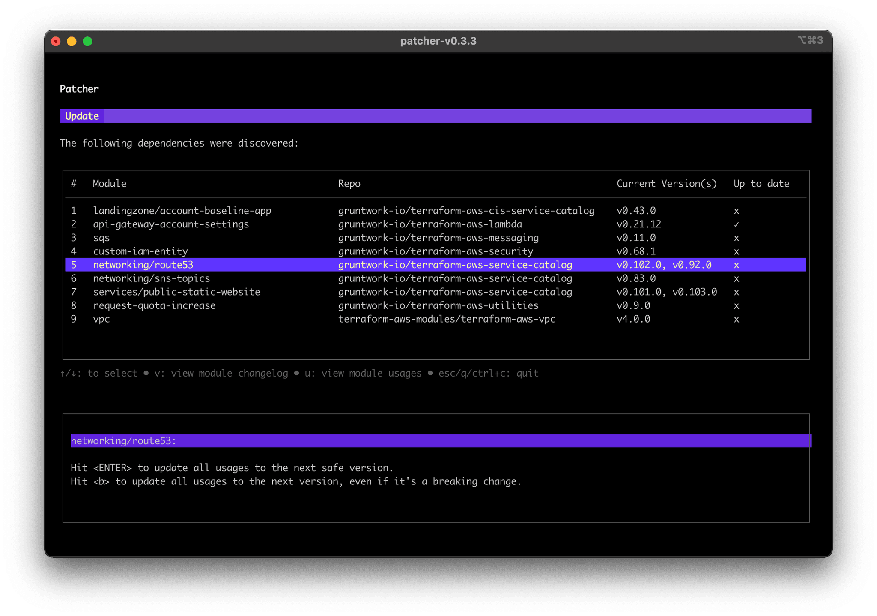The width and height of the screenshot is (877, 616).
Task: Select the custom-iam-entity module row
Action: (140, 251)
